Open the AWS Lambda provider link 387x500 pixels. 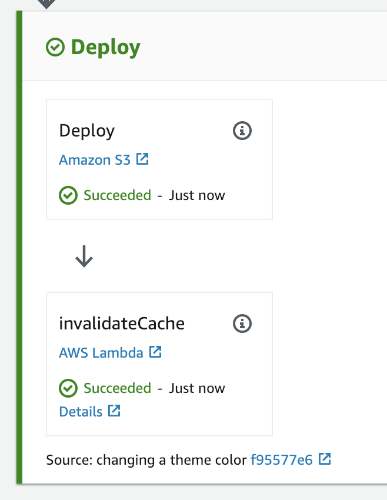pyautogui.click(x=101, y=353)
